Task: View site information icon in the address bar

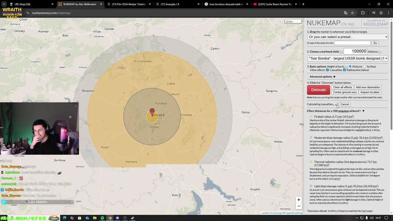Action: (x=28, y=13)
